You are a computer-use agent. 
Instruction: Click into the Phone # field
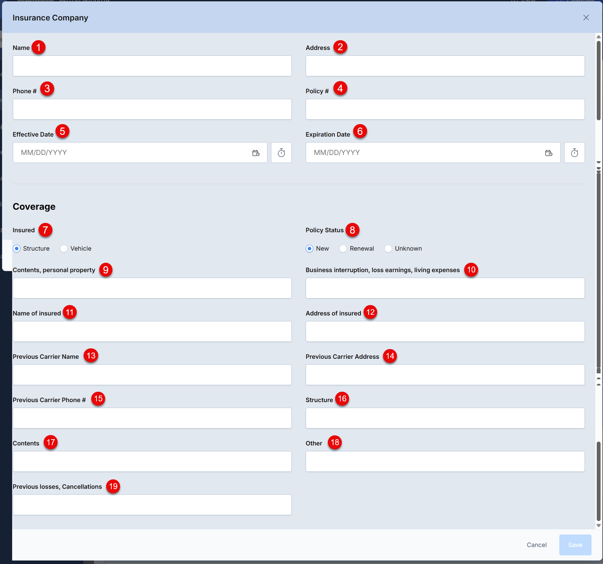point(152,109)
